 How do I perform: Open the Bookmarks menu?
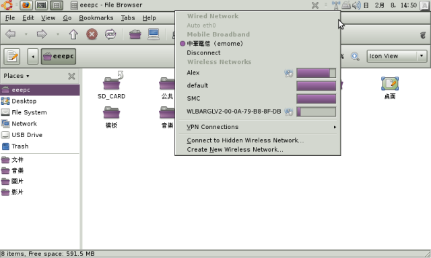point(96,18)
